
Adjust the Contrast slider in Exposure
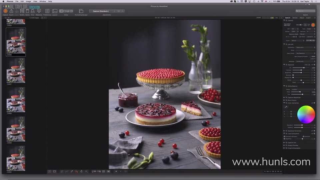point(301,70)
